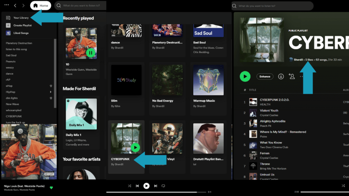Open the dim lights playlist

click(12, 98)
